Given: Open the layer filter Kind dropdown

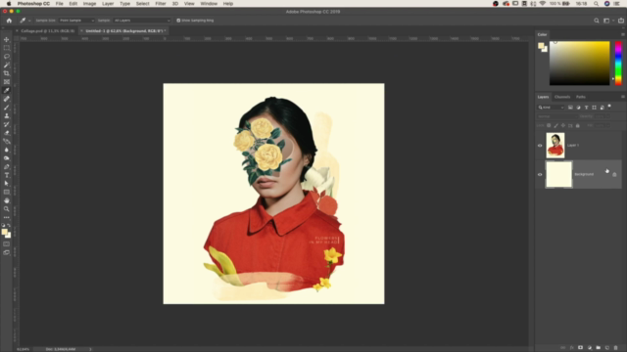Looking at the screenshot, I should click(551, 108).
